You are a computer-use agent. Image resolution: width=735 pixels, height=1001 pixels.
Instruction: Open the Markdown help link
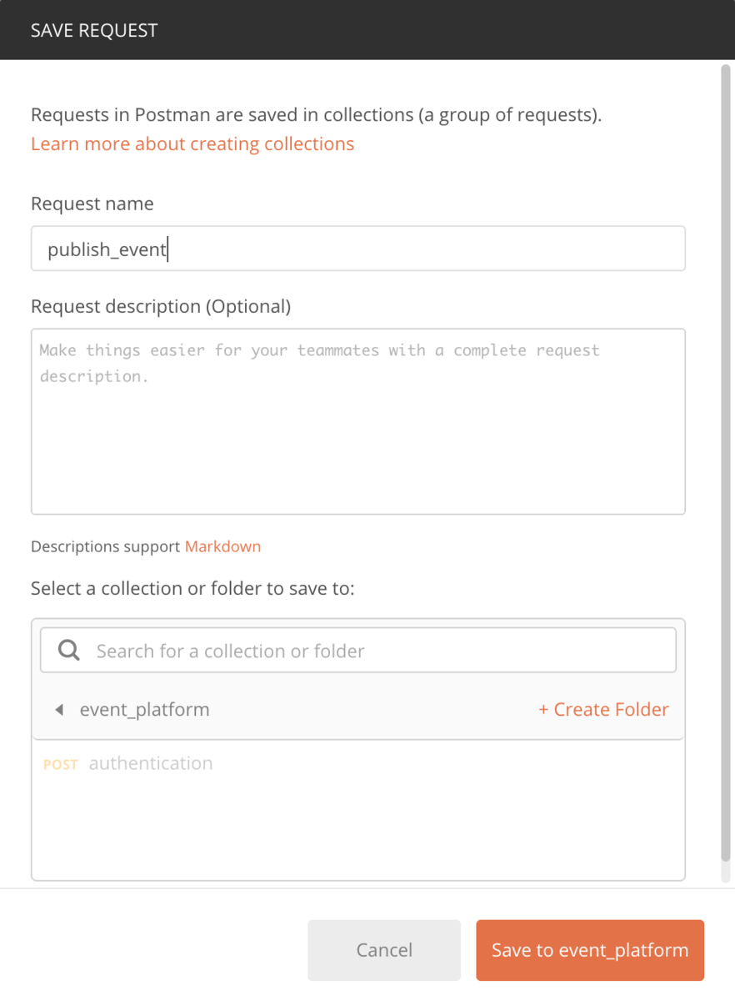[222, 547]
